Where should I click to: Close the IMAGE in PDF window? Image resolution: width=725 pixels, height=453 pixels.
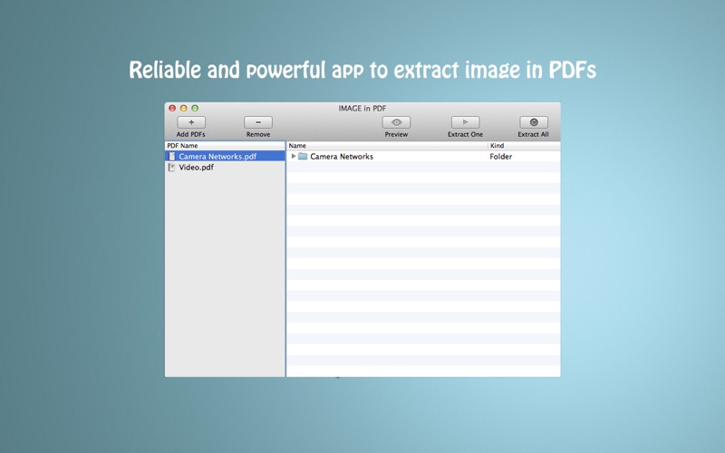pos(172,108)
